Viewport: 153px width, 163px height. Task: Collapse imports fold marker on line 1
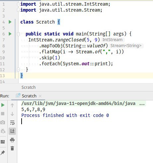(18, 4)
